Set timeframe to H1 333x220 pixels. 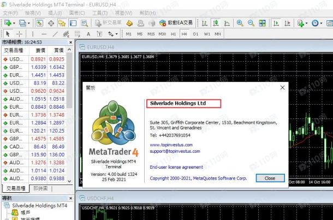[x=173, y=34]
